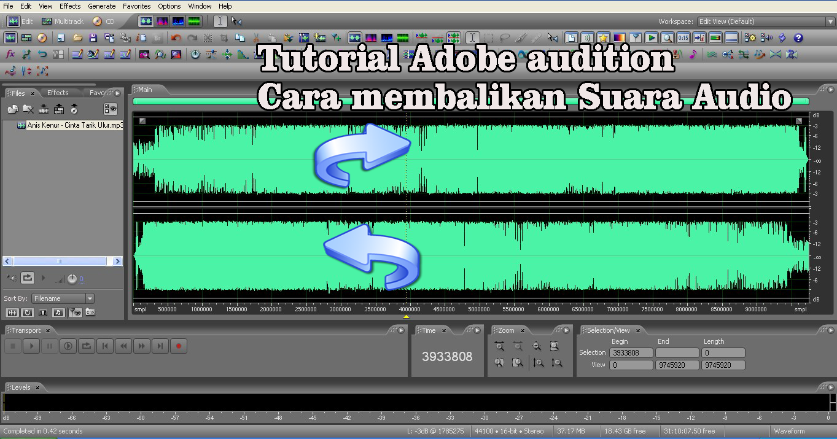Screen dimensions: 837x439
Task: Click the Help question mark icon
Action: point(798,38)
